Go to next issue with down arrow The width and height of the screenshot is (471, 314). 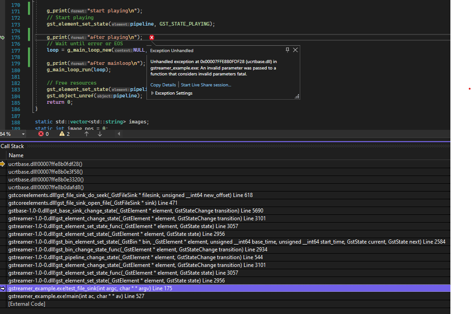coord(100,134)
